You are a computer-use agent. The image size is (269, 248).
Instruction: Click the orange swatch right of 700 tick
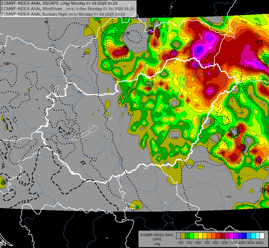(209, 236)
